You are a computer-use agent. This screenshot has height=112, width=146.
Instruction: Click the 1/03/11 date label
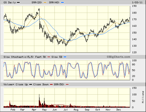(137, 3)
